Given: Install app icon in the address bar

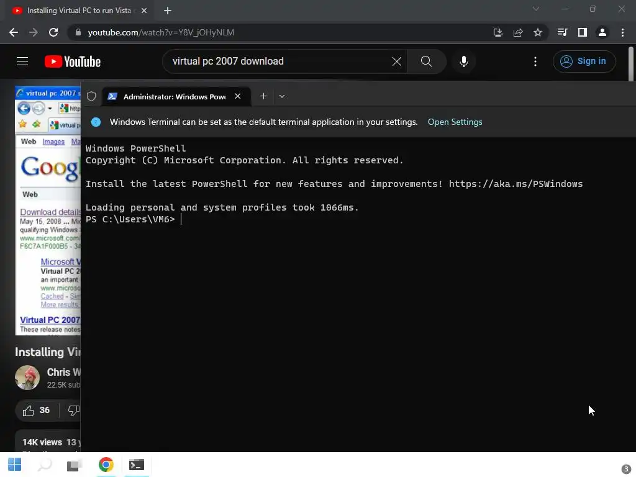Looking at the screenshot, I should pos(497,32).
